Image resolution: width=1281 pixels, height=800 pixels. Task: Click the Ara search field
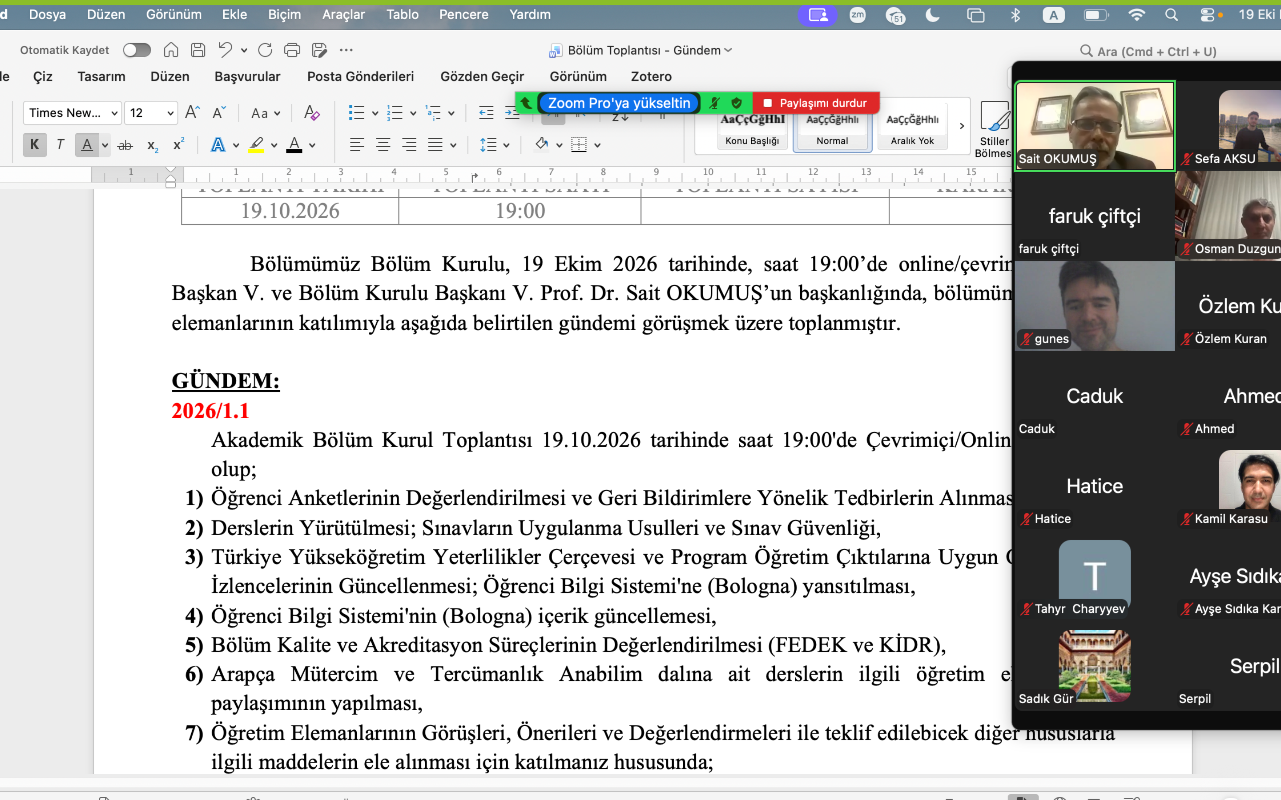point(1148,51)
